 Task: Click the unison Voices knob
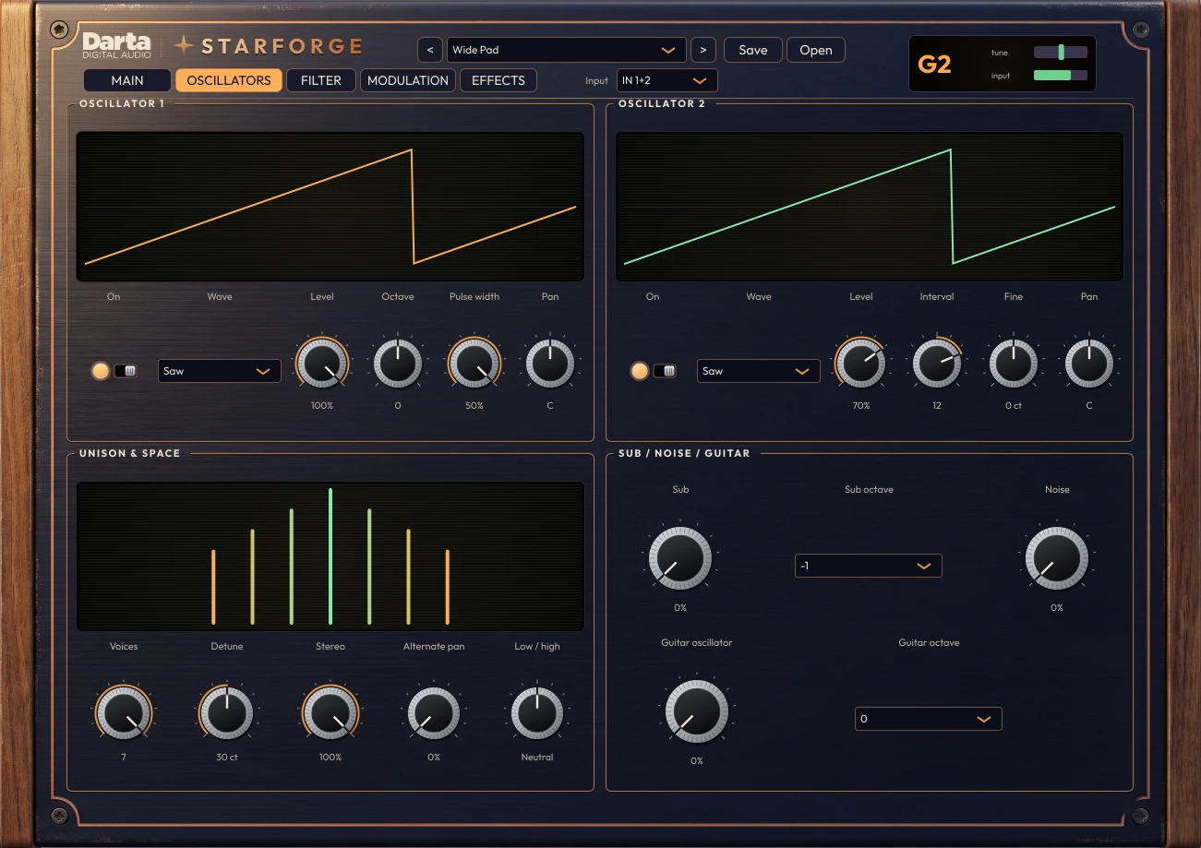(x=124, y=712)
